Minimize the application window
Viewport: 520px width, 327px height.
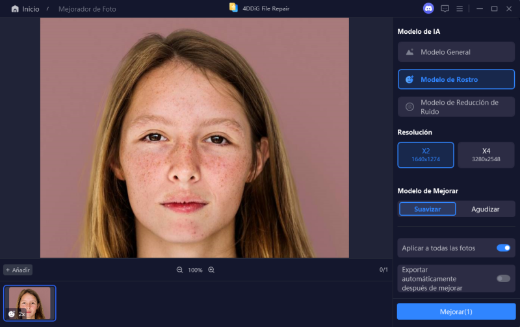(480, 8)
